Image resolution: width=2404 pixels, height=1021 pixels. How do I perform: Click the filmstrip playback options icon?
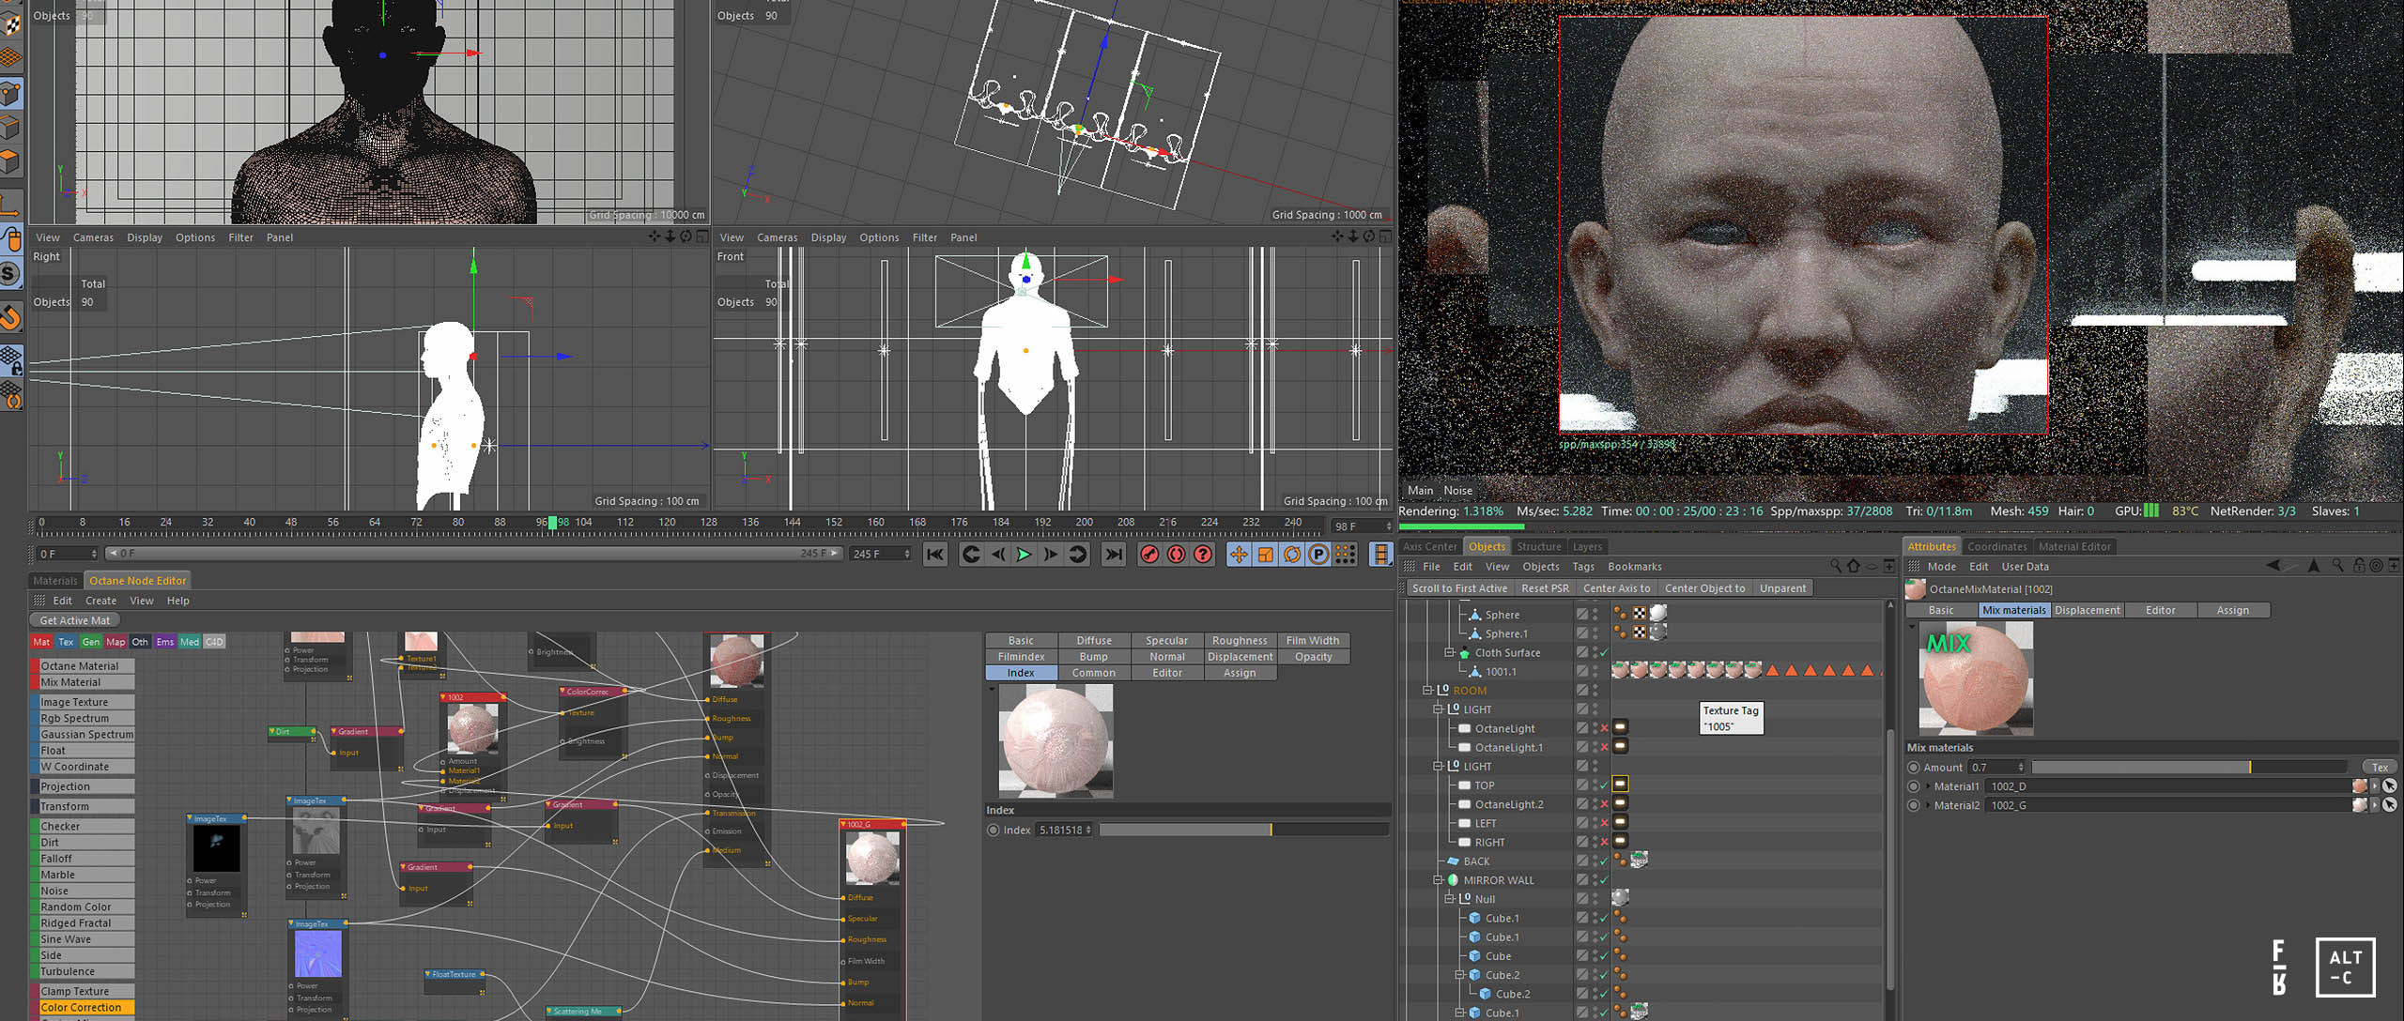point(1380,555)
